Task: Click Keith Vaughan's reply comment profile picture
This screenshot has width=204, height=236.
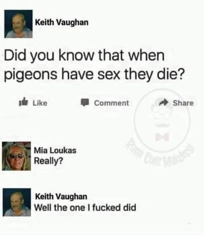Action: click(x=17, y=202)
